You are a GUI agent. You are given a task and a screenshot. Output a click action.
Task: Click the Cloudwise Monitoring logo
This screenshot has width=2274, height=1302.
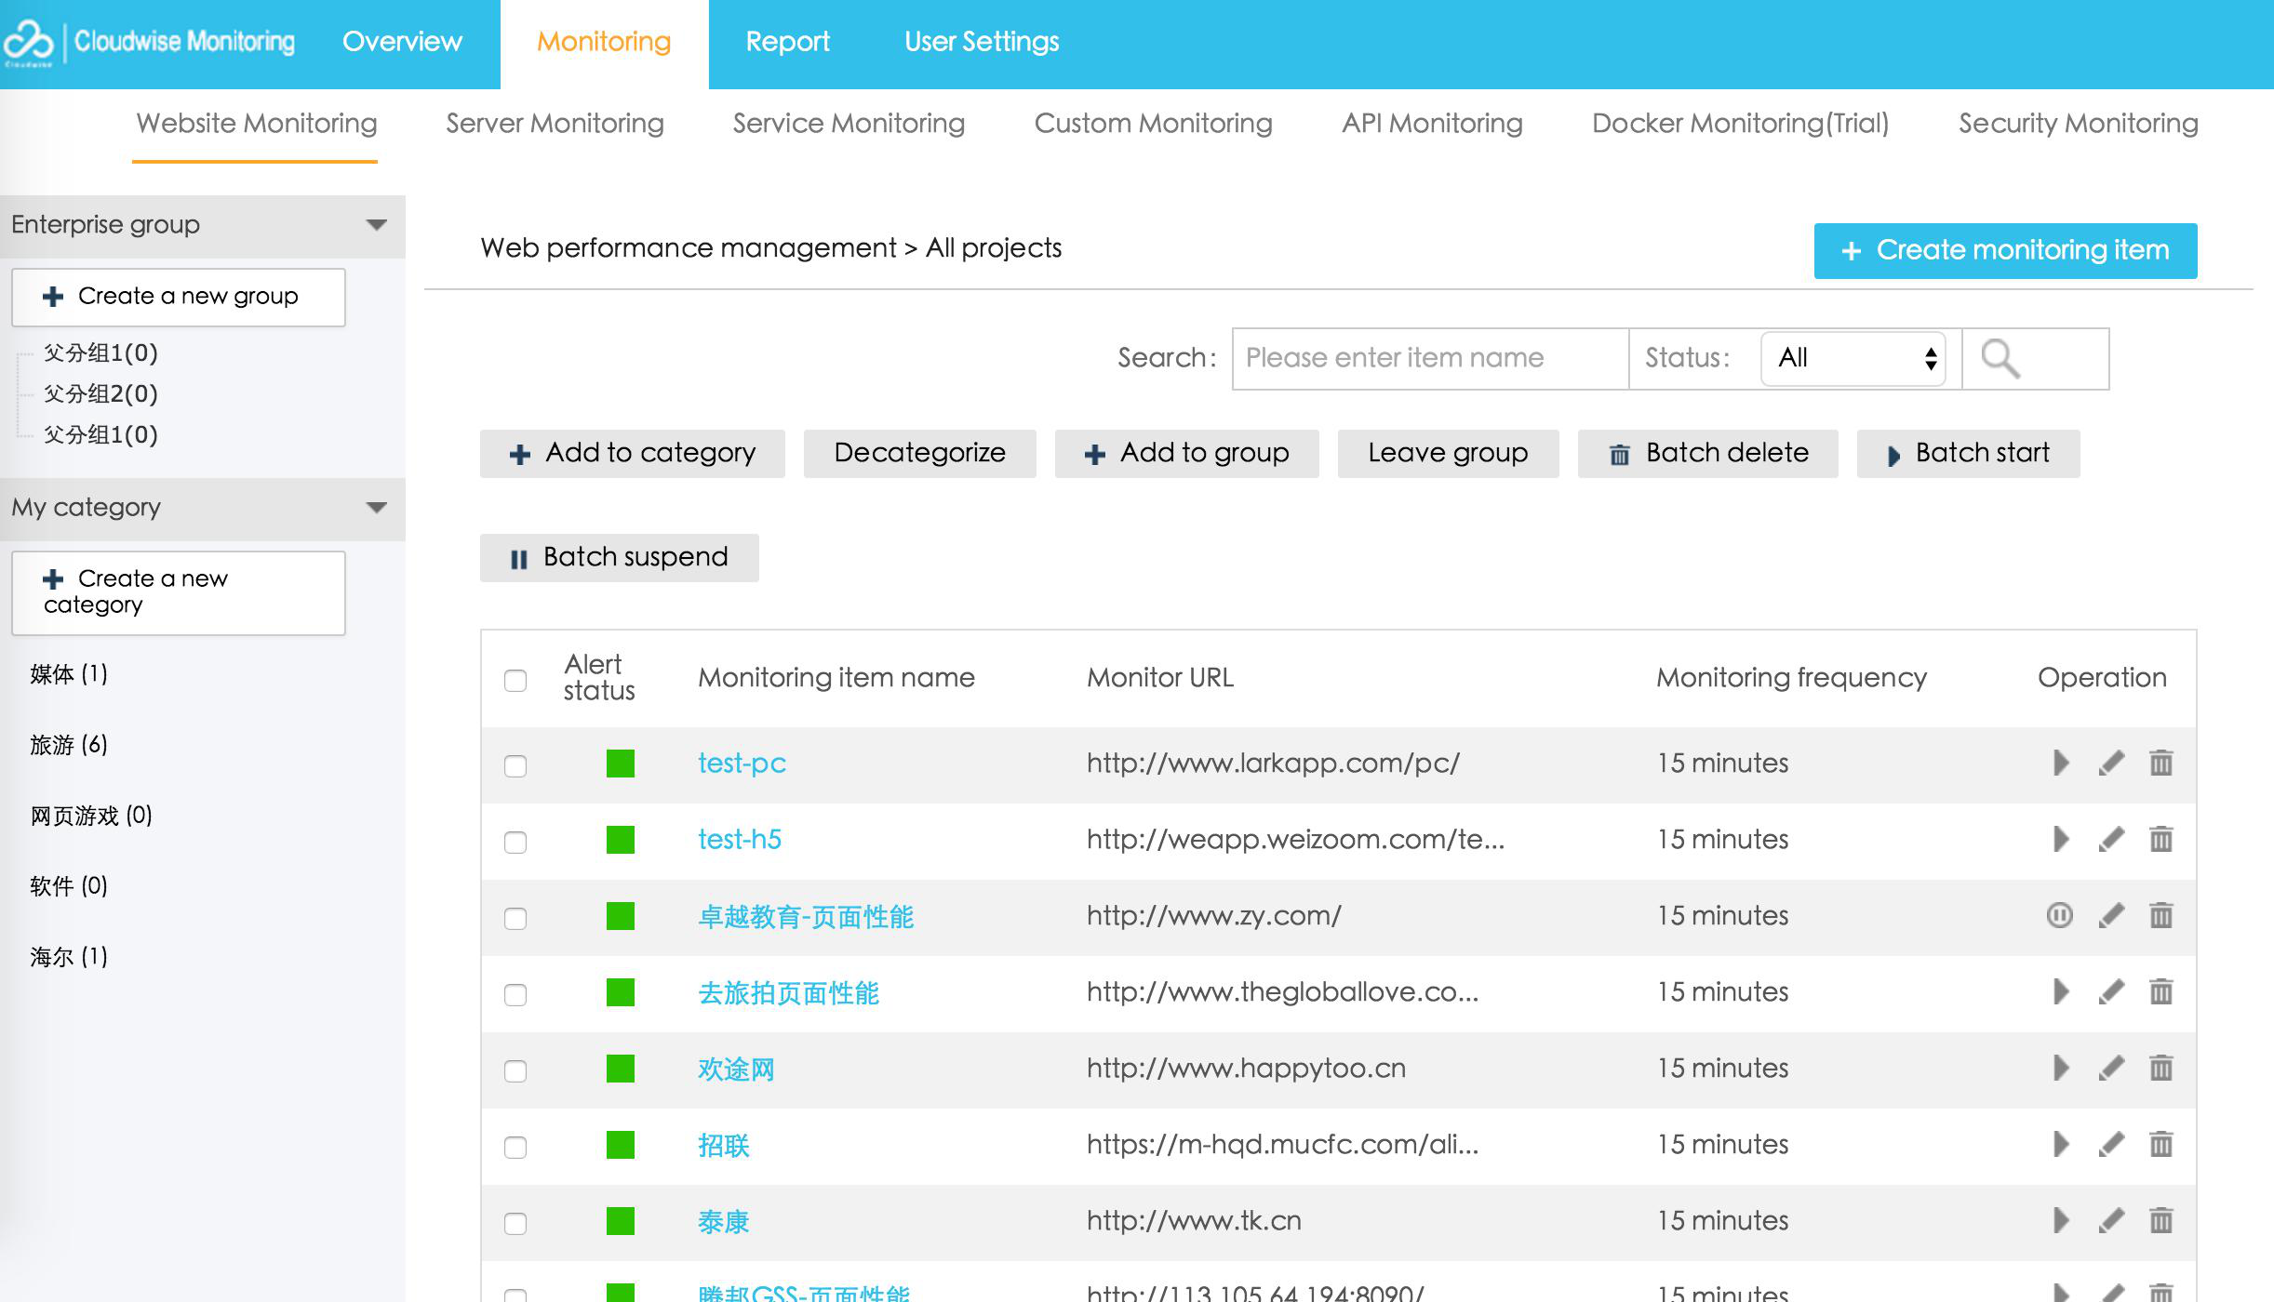click(x=149, y=41)
